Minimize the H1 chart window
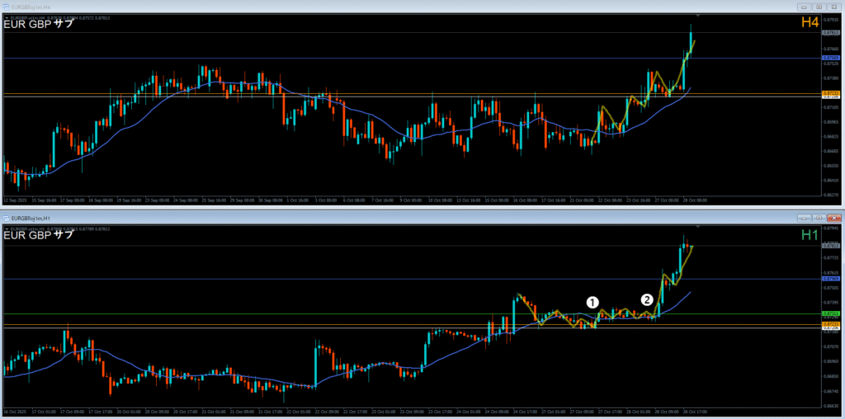 tap(805, 218)
